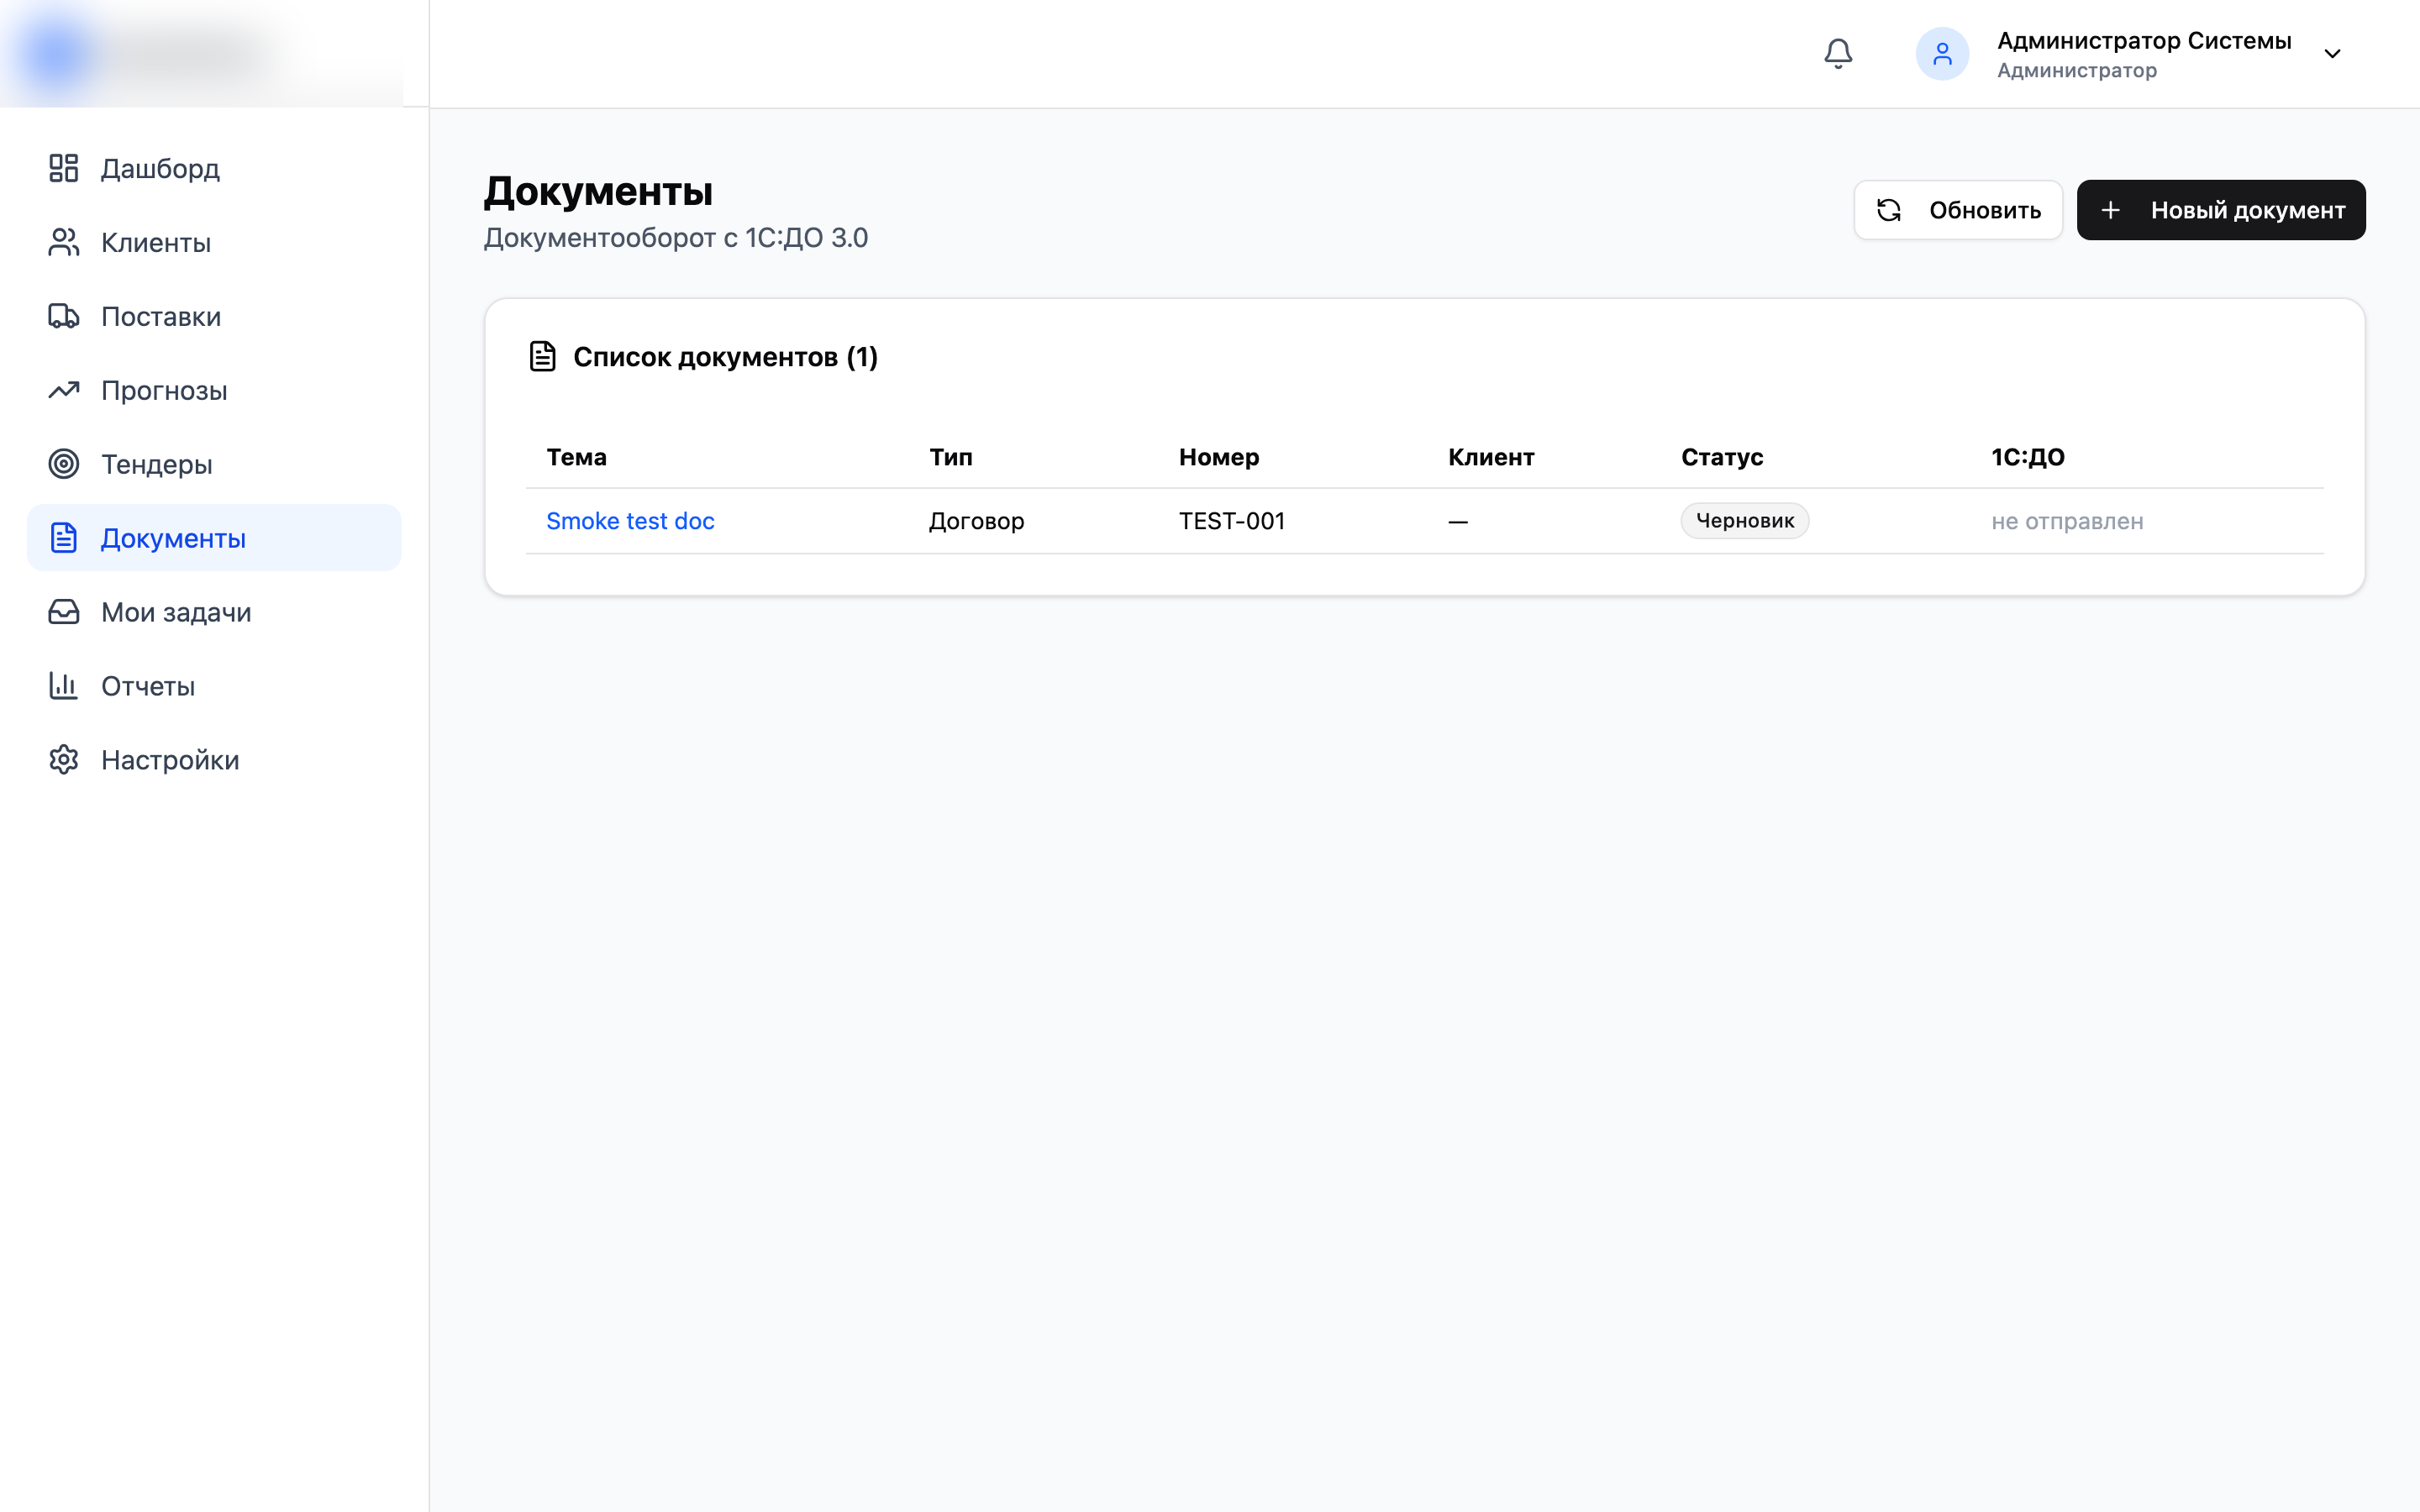Click the не отправлен status text

[x=2067, y=521]
